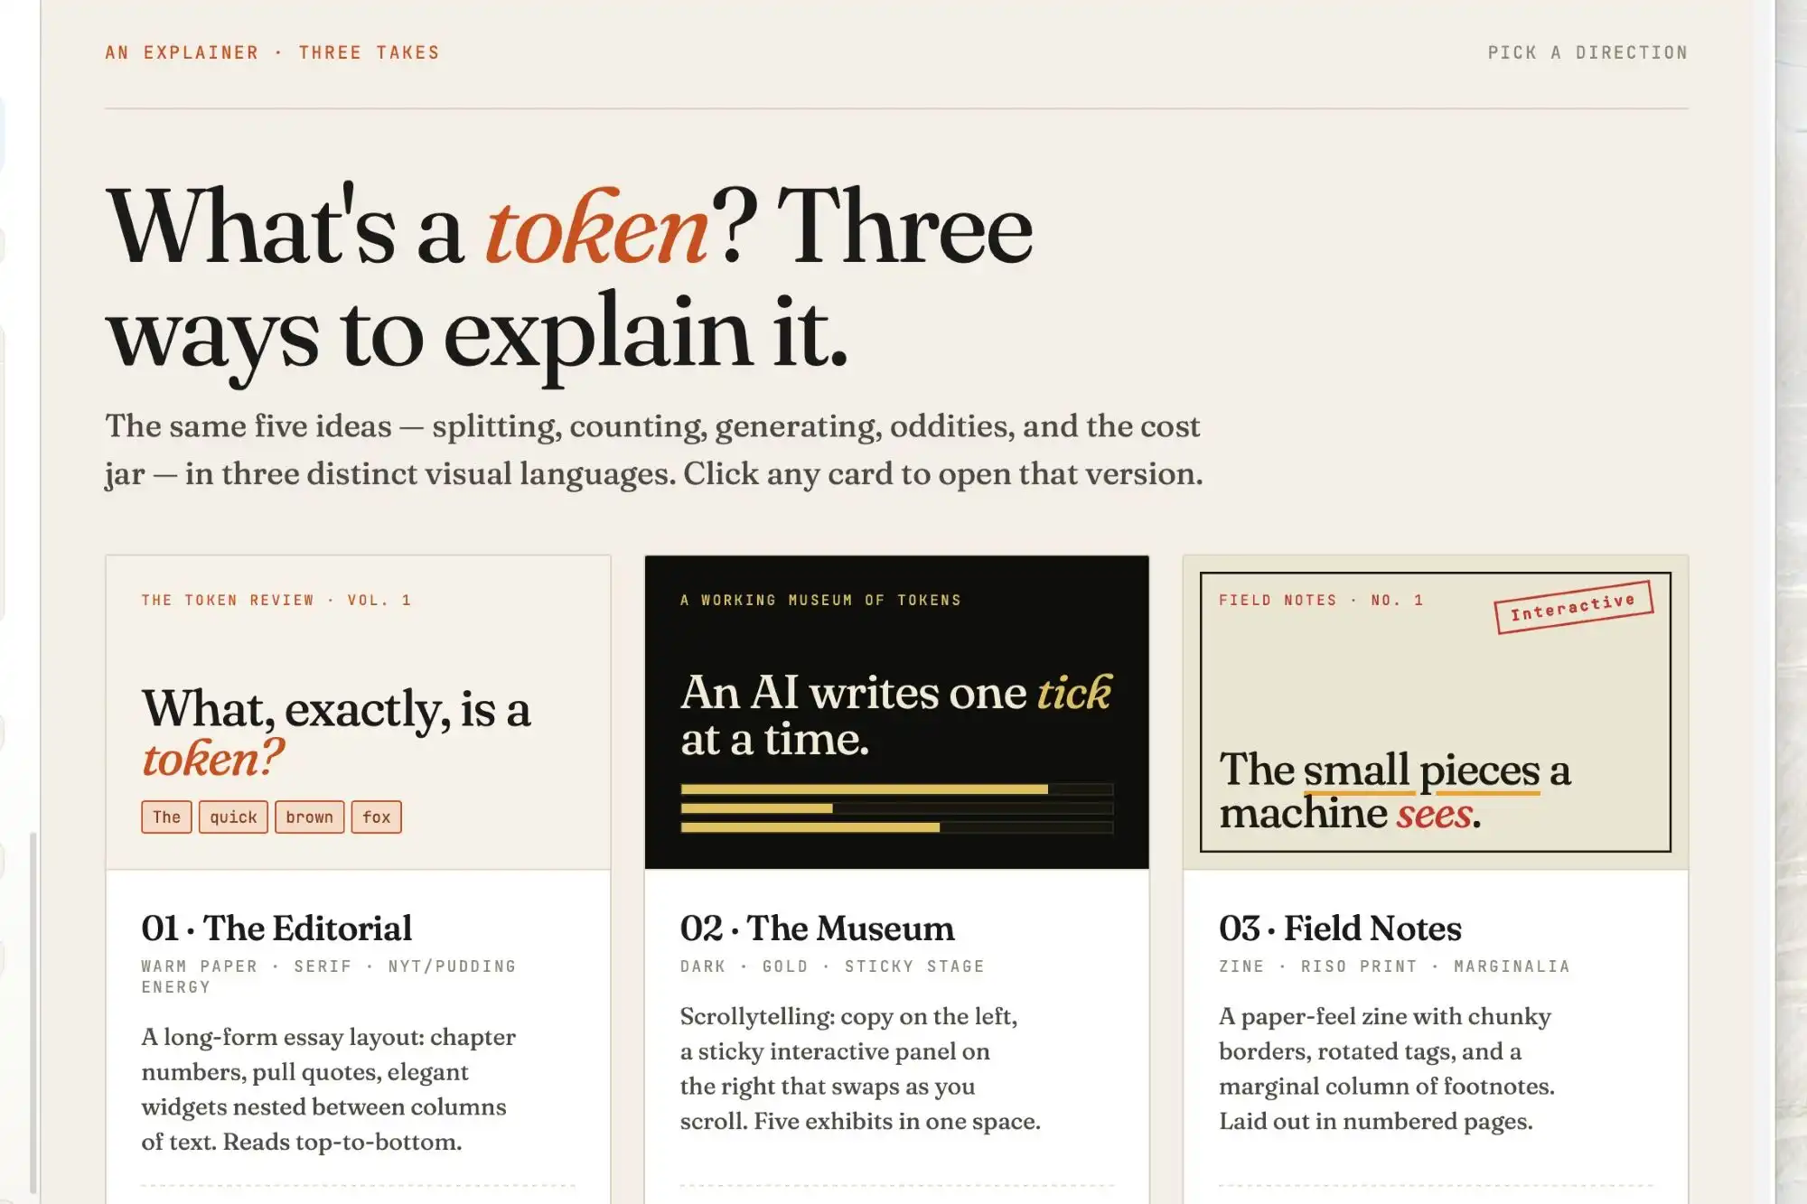The image size is (1807, 1204).
Task: Click the A WORKING MUSEUM OF TOKENS label
Action: pos(819,600)
